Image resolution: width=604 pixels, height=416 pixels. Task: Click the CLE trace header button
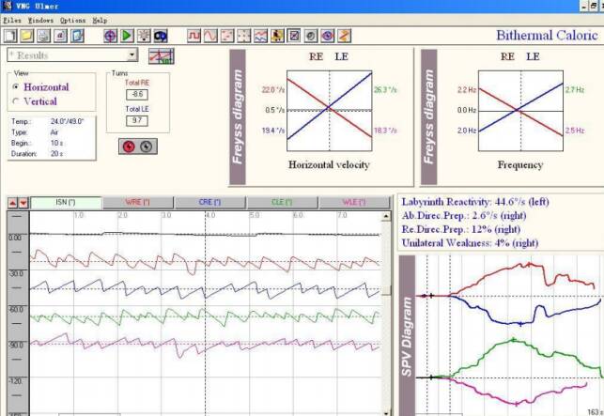(x=280, y=202)
